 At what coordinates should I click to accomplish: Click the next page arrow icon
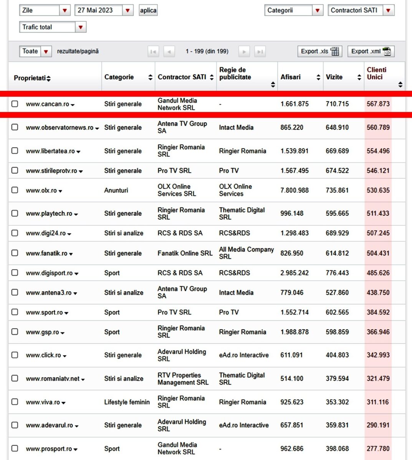244,51
